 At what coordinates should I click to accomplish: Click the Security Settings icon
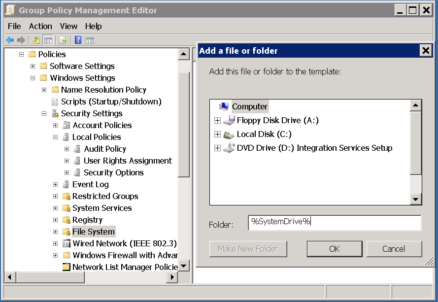pyautogui.click(x=55, y=113)
